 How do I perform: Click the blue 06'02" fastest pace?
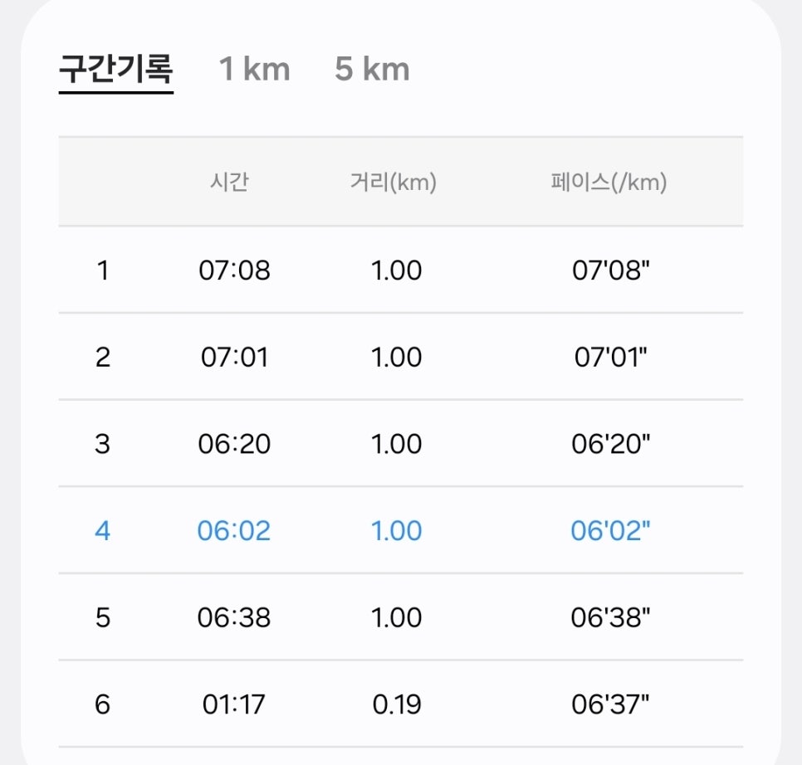point(610,530)
